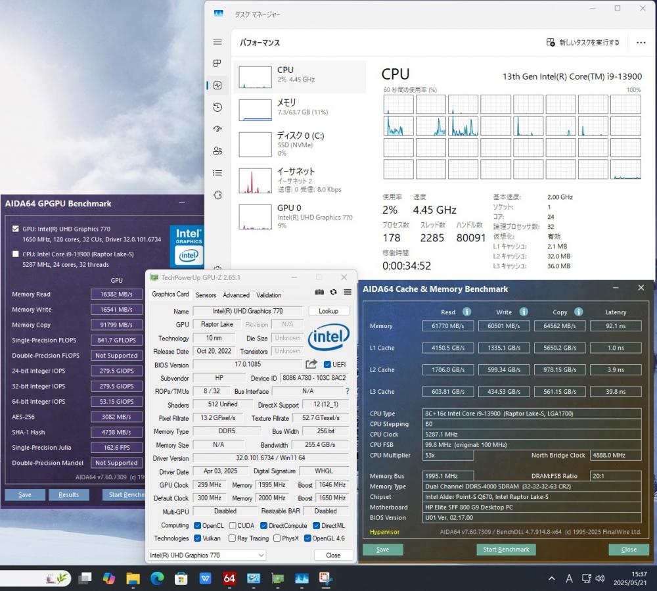Click Start Benchmark in Cache & Memory Benchmark
Image resolution: width=657 pixels, height=591 pixels.
point(506,550)
